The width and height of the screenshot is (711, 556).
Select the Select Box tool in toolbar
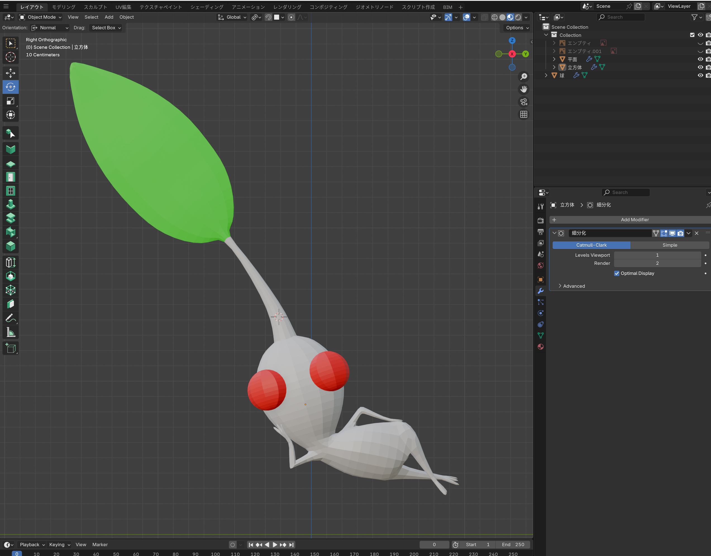coord(10,43)
